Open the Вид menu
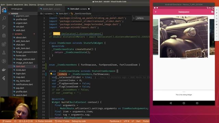This screenshot has height=123, width=219. [x=26, y=4]
